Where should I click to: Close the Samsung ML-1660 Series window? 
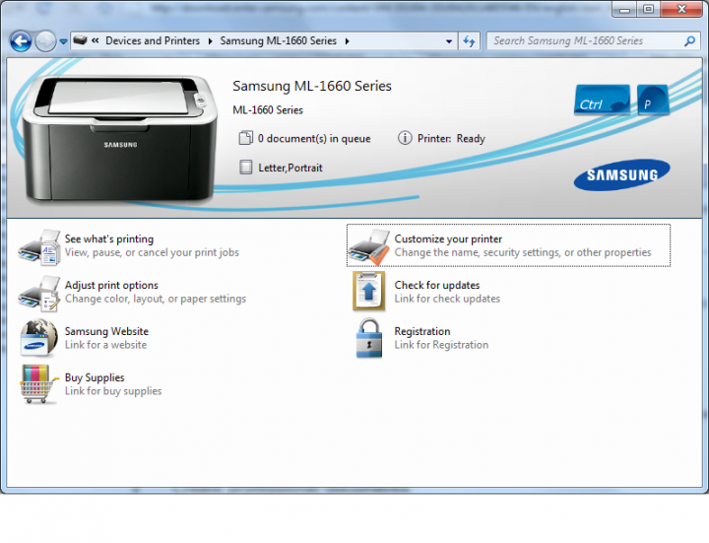click(x=681, y=9)
